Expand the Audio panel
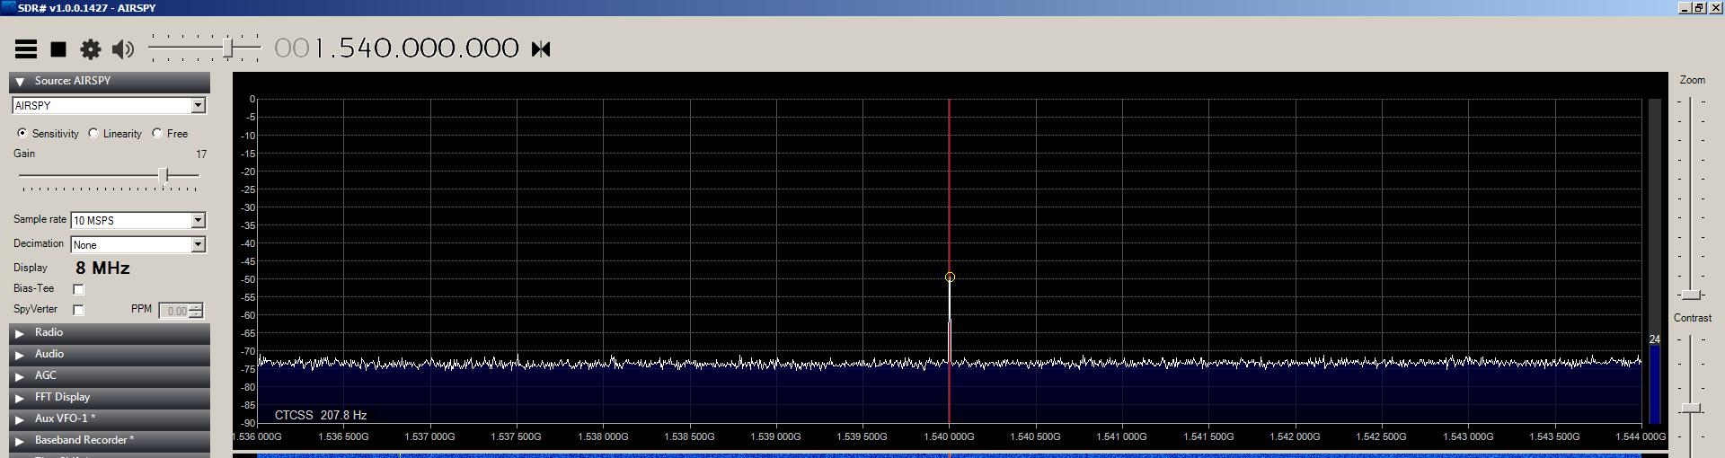 tap(110, 355)
